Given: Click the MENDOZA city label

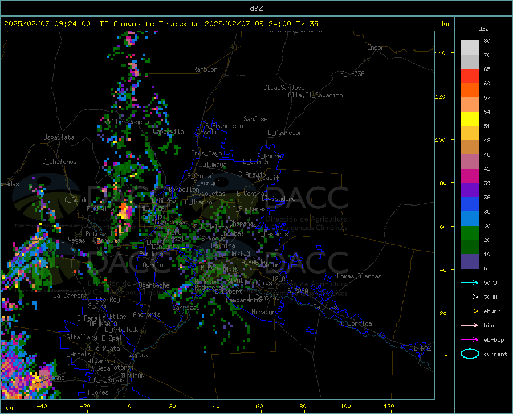Looking at the screenshot, I should pyautogui.click(x=152, y=208).
